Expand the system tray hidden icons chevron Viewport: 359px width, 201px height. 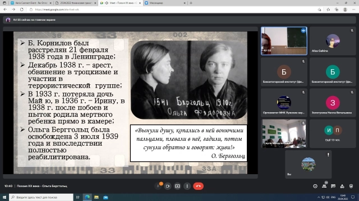coord(319,197)
